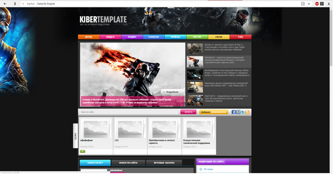Open VKontakte social icon
This screenshot has height=187, width=333.
(238, 112)
